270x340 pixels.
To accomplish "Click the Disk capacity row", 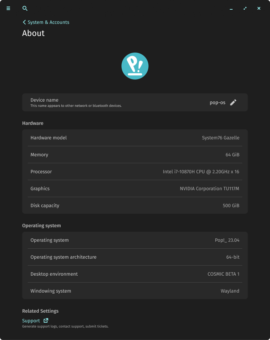I will click(135, 205).
